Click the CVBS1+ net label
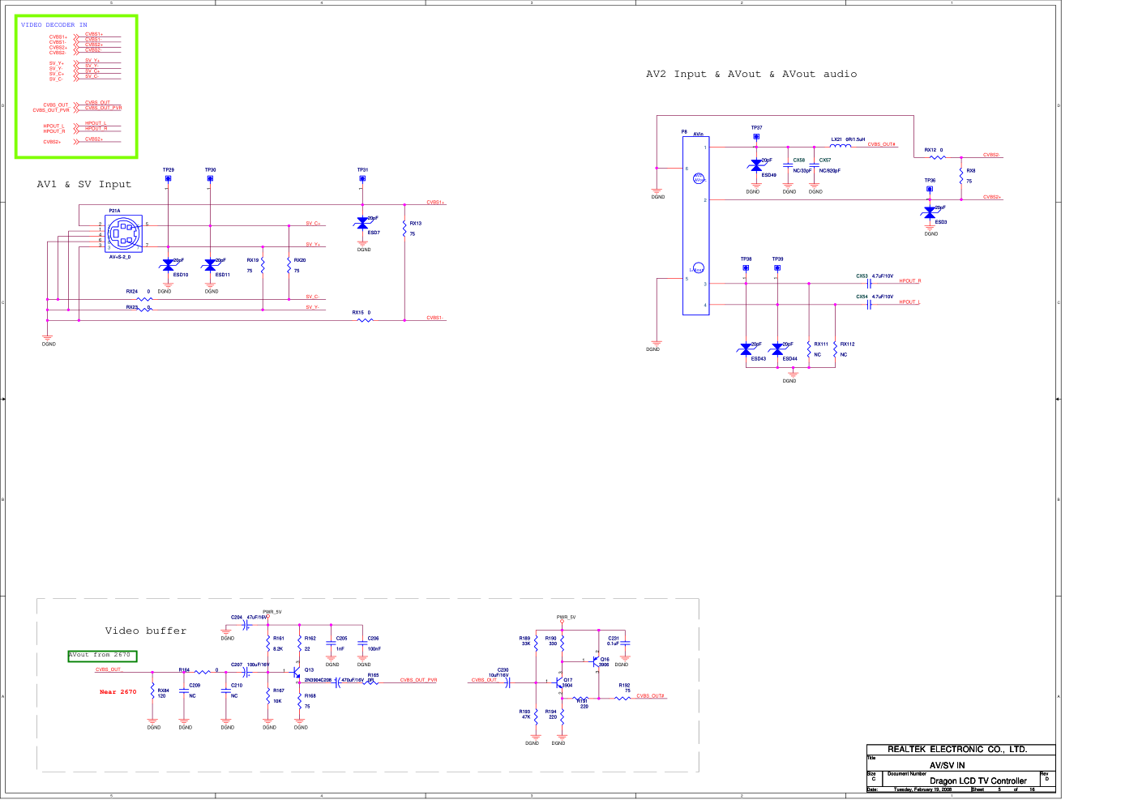The height and width of the screenshot is (804, 1138). coord(436,203)
